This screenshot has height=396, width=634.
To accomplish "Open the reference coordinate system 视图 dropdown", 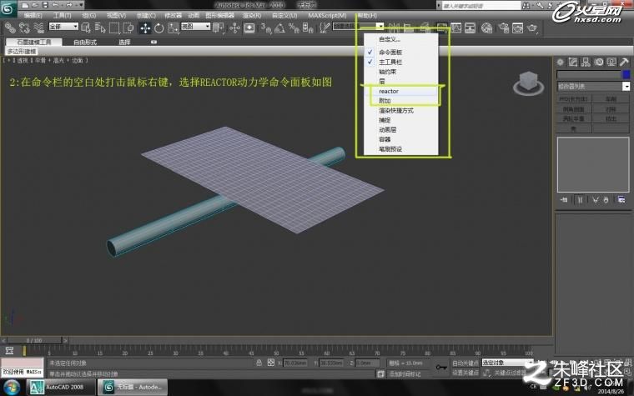I will pos(196,27).
